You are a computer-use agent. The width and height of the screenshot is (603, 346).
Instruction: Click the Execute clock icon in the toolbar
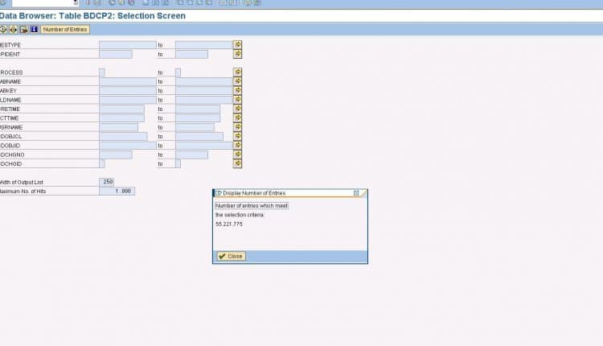tap(3, 30)
